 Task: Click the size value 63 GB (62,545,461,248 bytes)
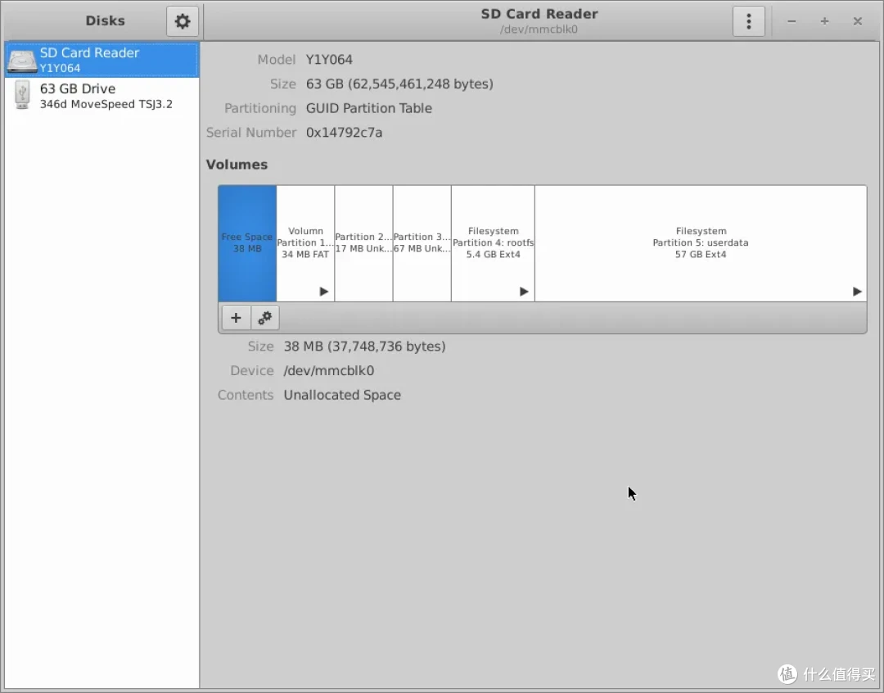point(399,84)
